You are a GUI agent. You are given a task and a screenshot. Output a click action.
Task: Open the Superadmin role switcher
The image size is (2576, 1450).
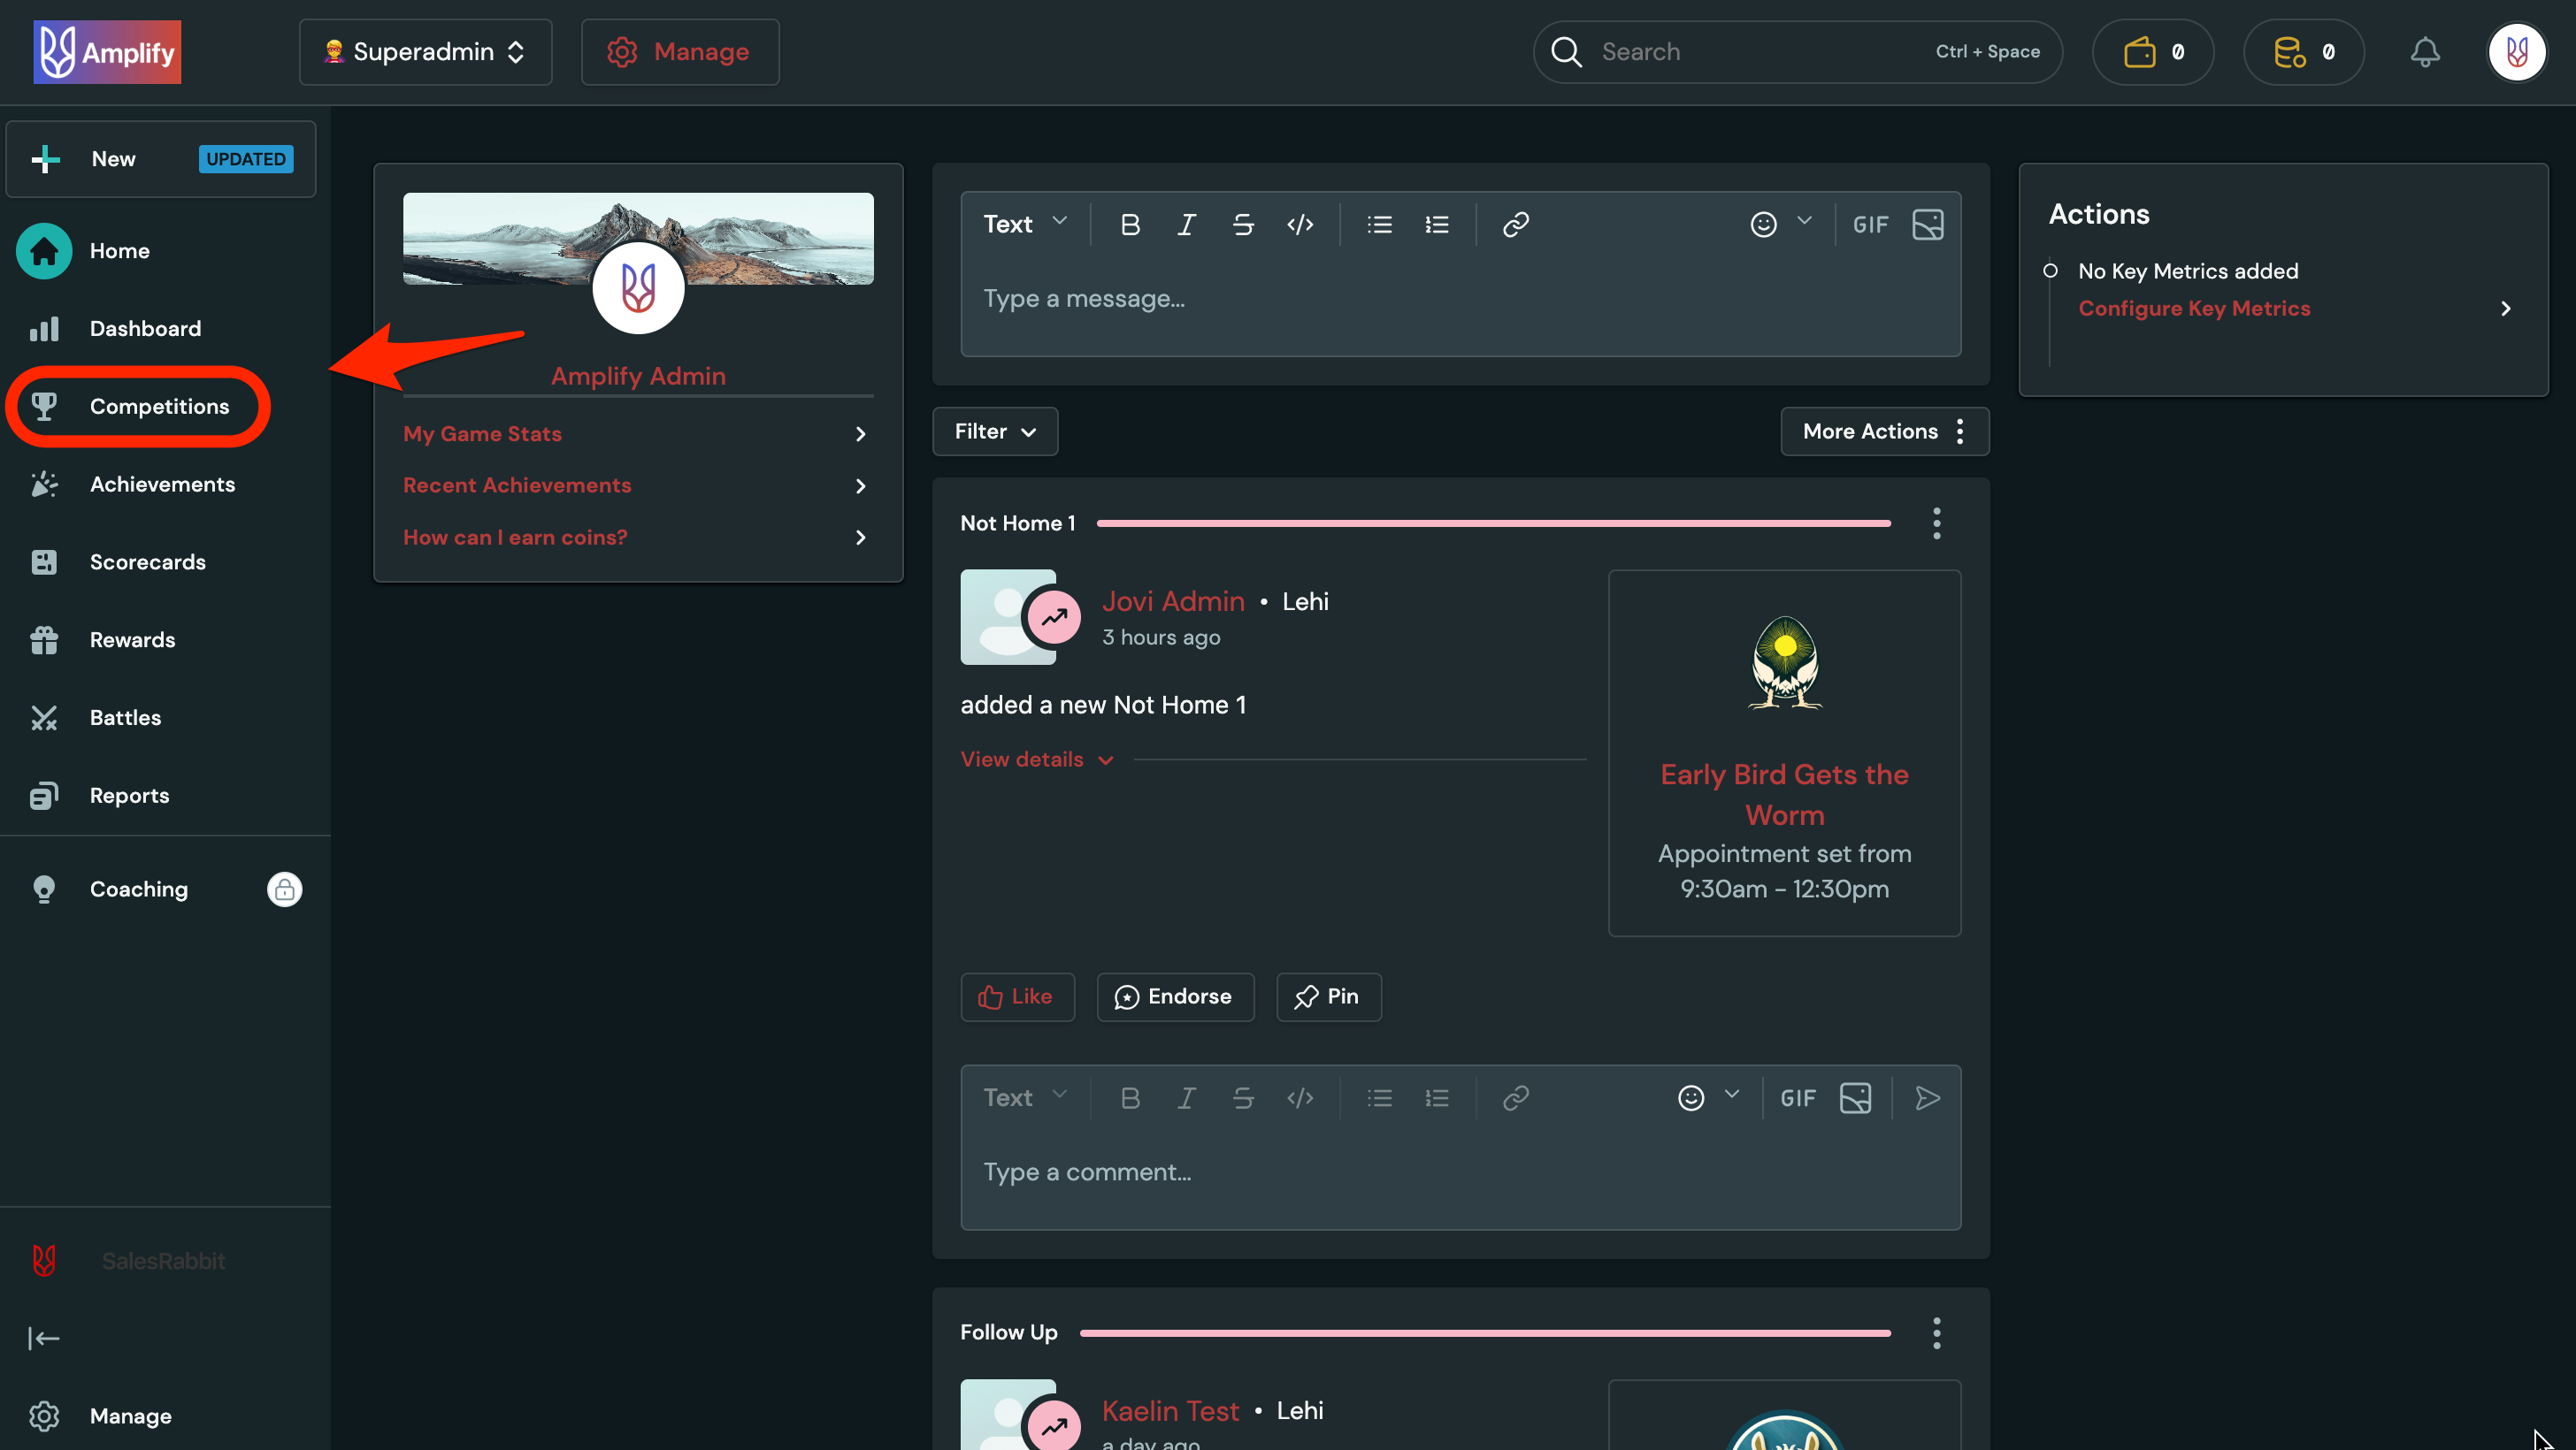tap(425, 51)
